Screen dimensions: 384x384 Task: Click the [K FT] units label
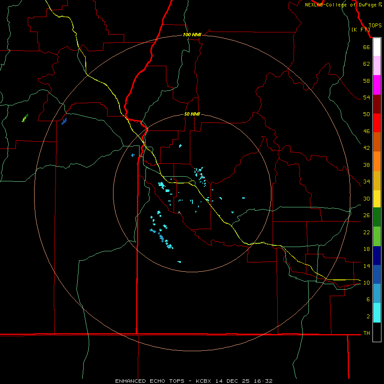click(361, 29)
